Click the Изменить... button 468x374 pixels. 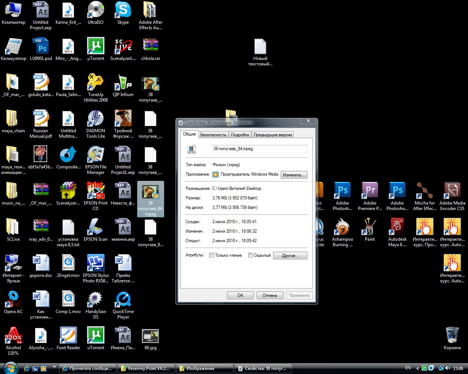pyautogui.click(x=294, y=175)
